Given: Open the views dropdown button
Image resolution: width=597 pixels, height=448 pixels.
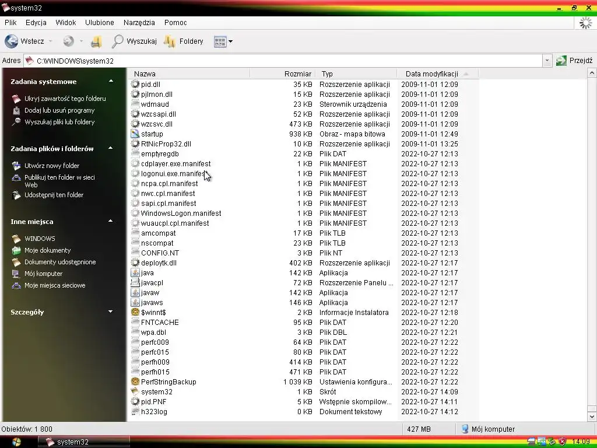Looking at the screenshot, I should [x=223, y=41].
